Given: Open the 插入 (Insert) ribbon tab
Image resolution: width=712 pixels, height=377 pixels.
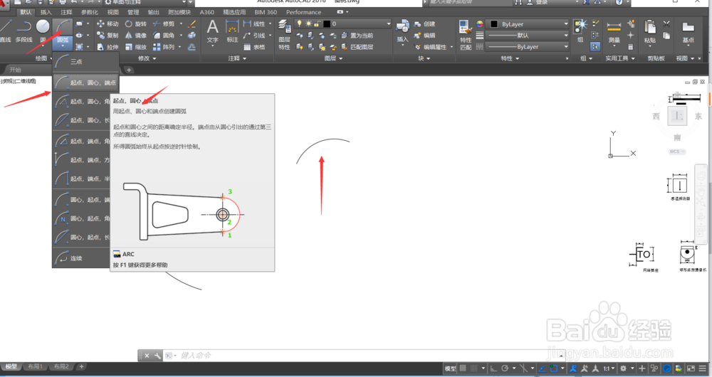Looking at the screenshot, I should [46, 12].
